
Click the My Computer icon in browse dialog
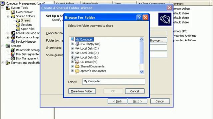(x=72, y=39)
